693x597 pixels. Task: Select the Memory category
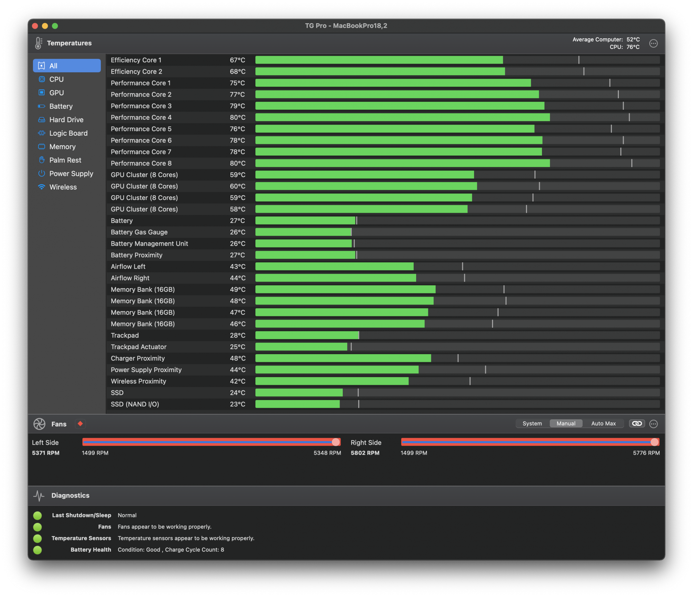pos(62,147)
